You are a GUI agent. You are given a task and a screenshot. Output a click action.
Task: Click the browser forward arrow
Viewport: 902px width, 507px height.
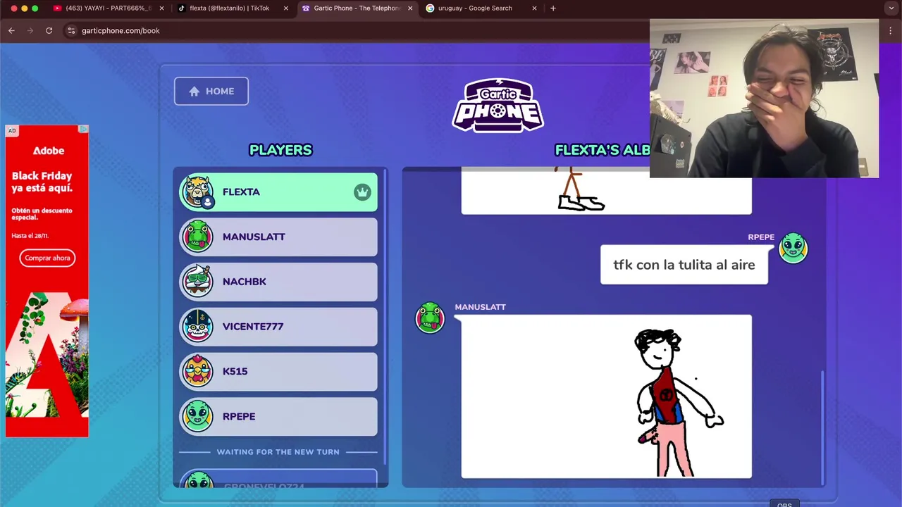[x=30, y=31]
